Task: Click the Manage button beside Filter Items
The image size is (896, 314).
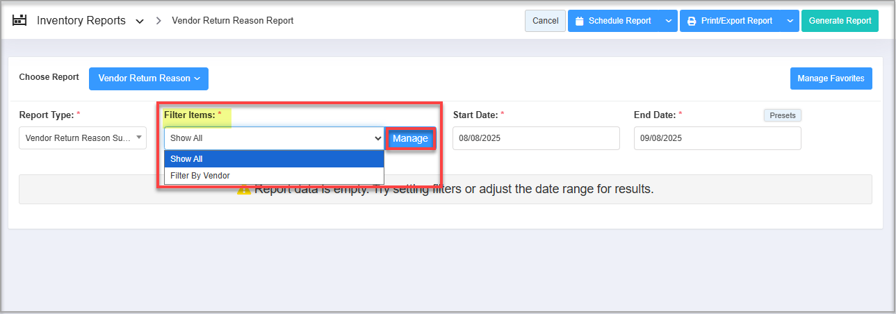Action: click(x=410, y=138)
